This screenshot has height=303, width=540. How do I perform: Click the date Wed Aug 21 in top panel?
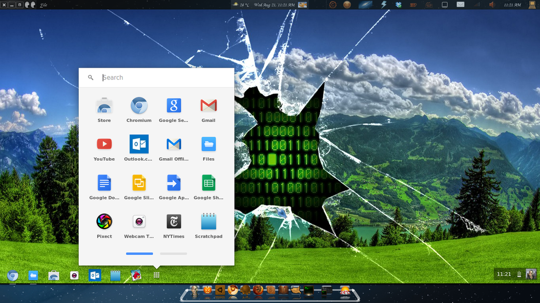pos(274,5)
